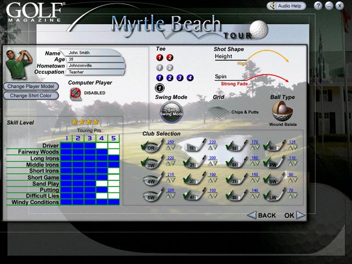
Task: Click the 6I iron club icon
Action: (237, 162)
